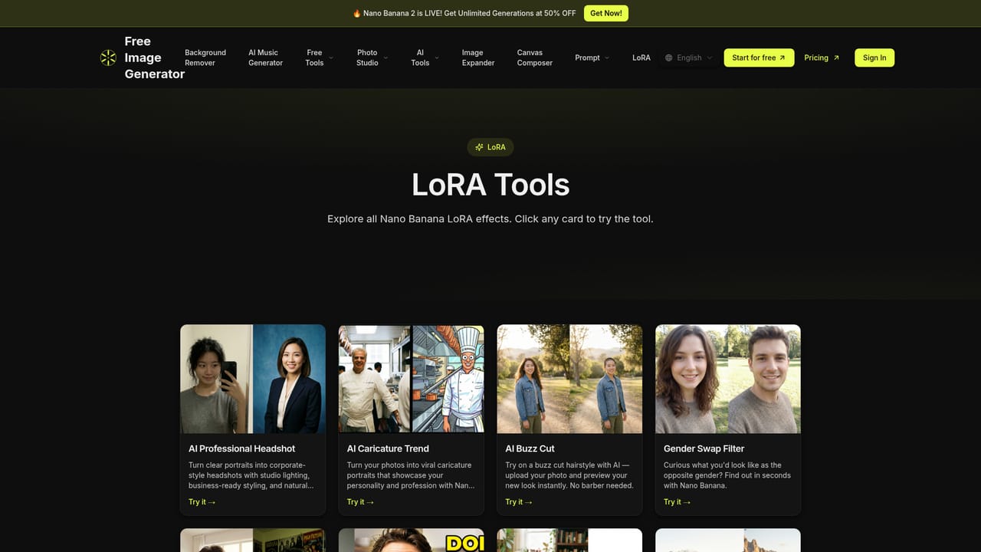The width and height of the screenshot is (981, 552).
Task: Click the LoRA Tools page heading
Action: (x=490, y=185)
